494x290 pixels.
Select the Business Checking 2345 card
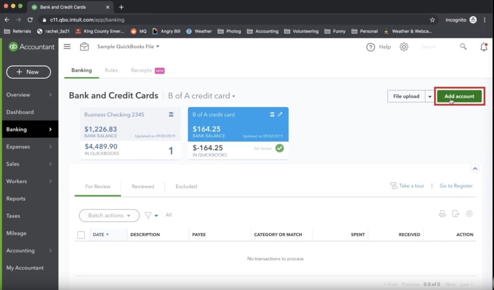(130, 133)
